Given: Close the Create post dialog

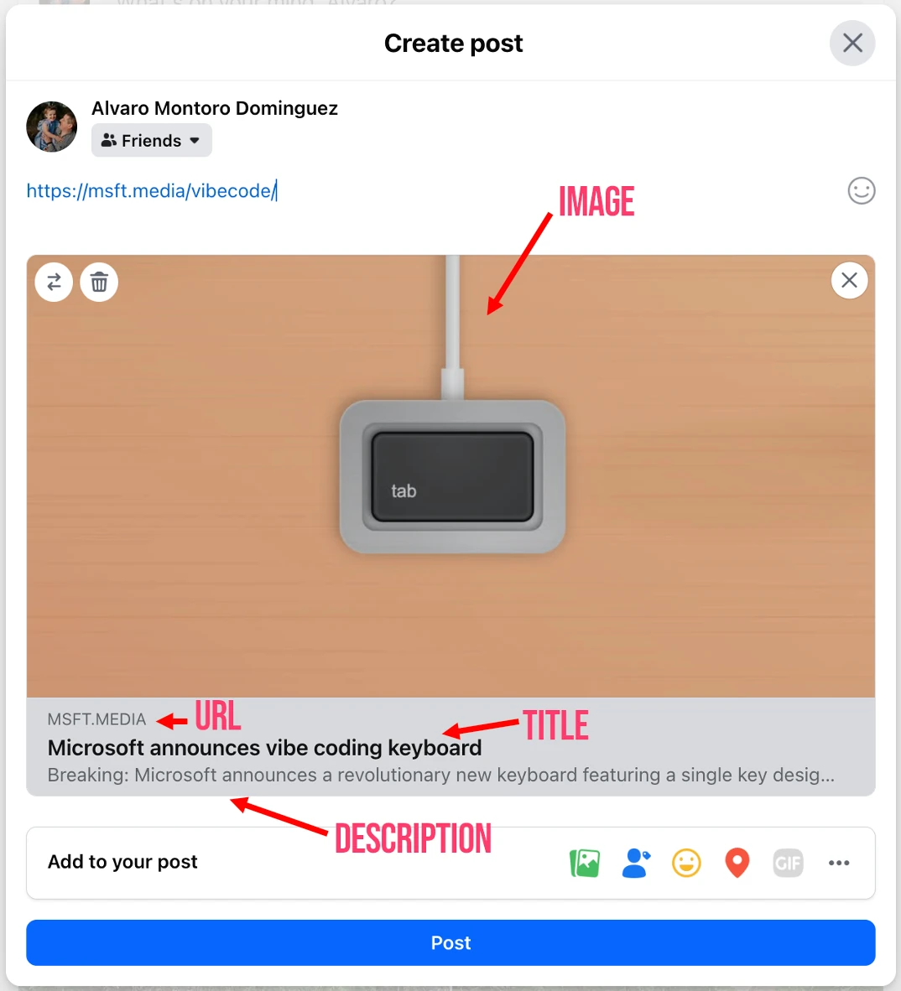Looking at the screenshot, I should tap(852, 43).
